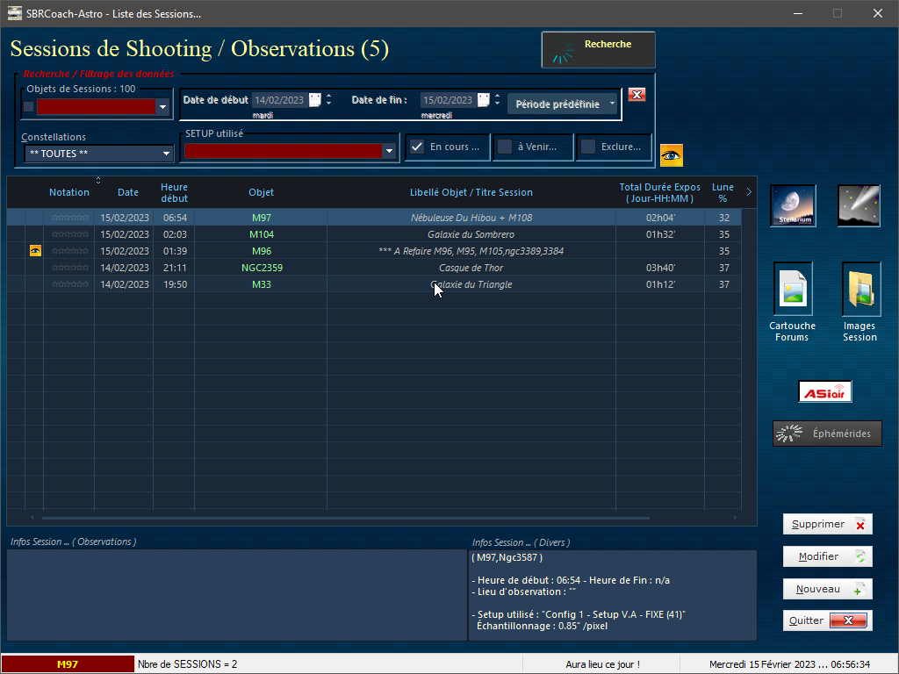The width and height of the screenshot is (899, 674).
Task: Select the M97 object cell
Action: click(261, 218)
